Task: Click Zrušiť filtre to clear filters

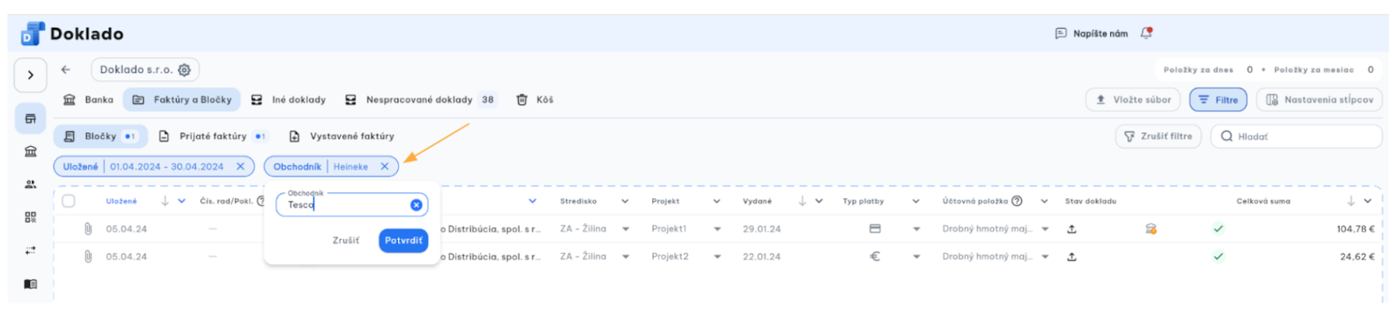Action: (1158, 137)
